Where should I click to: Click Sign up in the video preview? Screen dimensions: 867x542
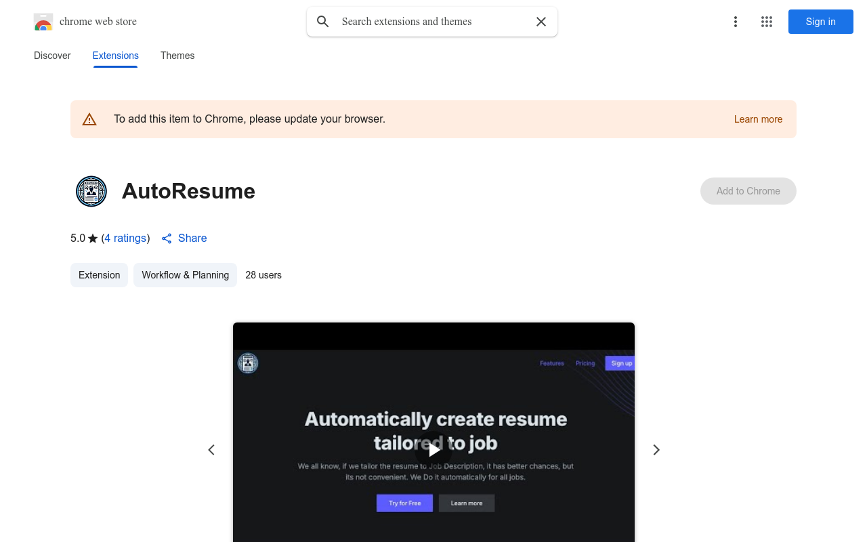click(620, 363)
